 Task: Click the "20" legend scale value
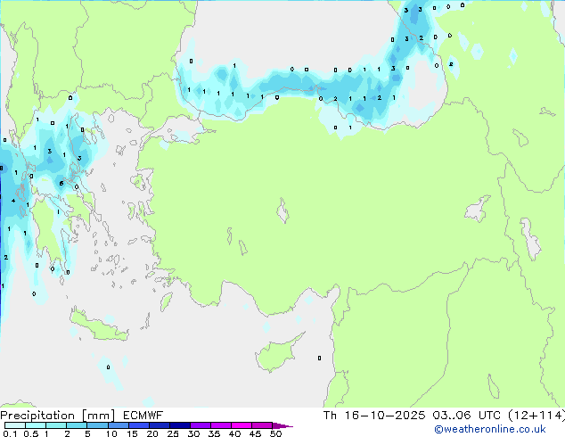click(x=152, y=433)
